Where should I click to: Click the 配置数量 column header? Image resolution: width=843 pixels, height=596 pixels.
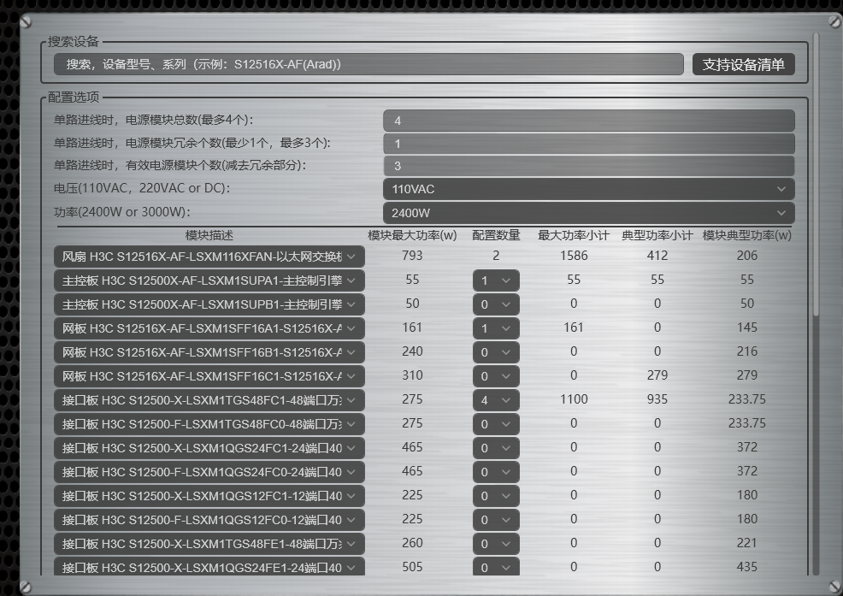coord(496,235)
